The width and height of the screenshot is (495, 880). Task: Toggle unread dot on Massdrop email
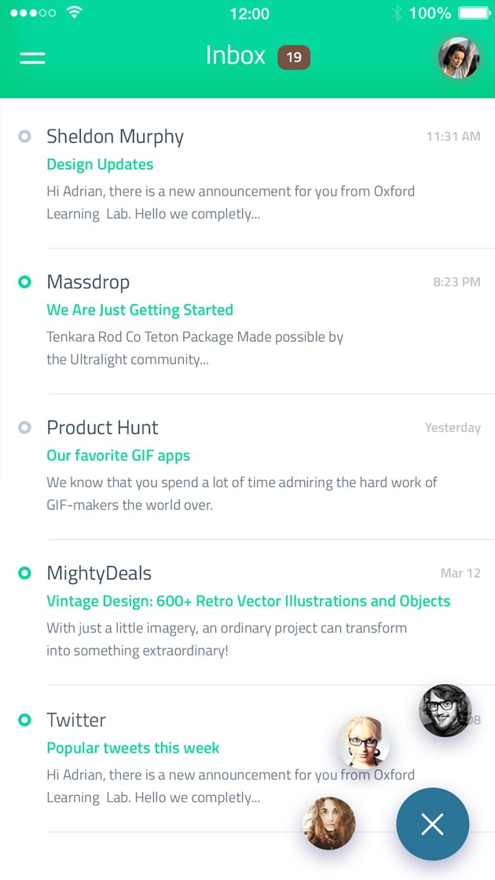pos(24,282)
